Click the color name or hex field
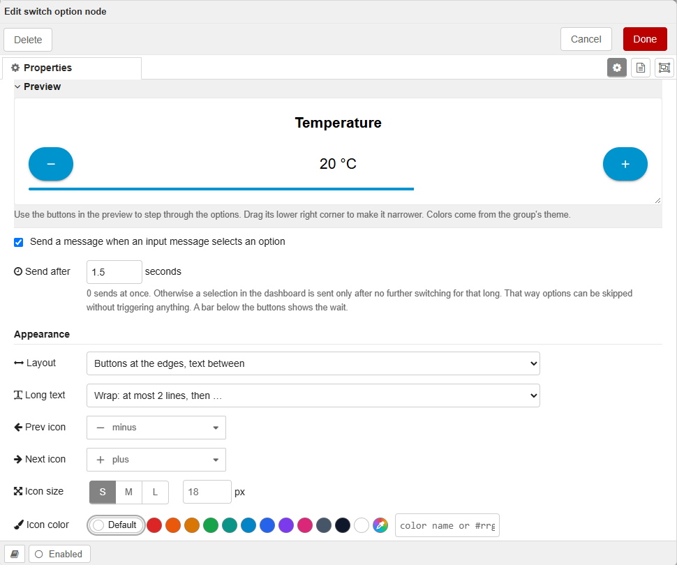Screen dimensions: 677x565 click(447, 525)
